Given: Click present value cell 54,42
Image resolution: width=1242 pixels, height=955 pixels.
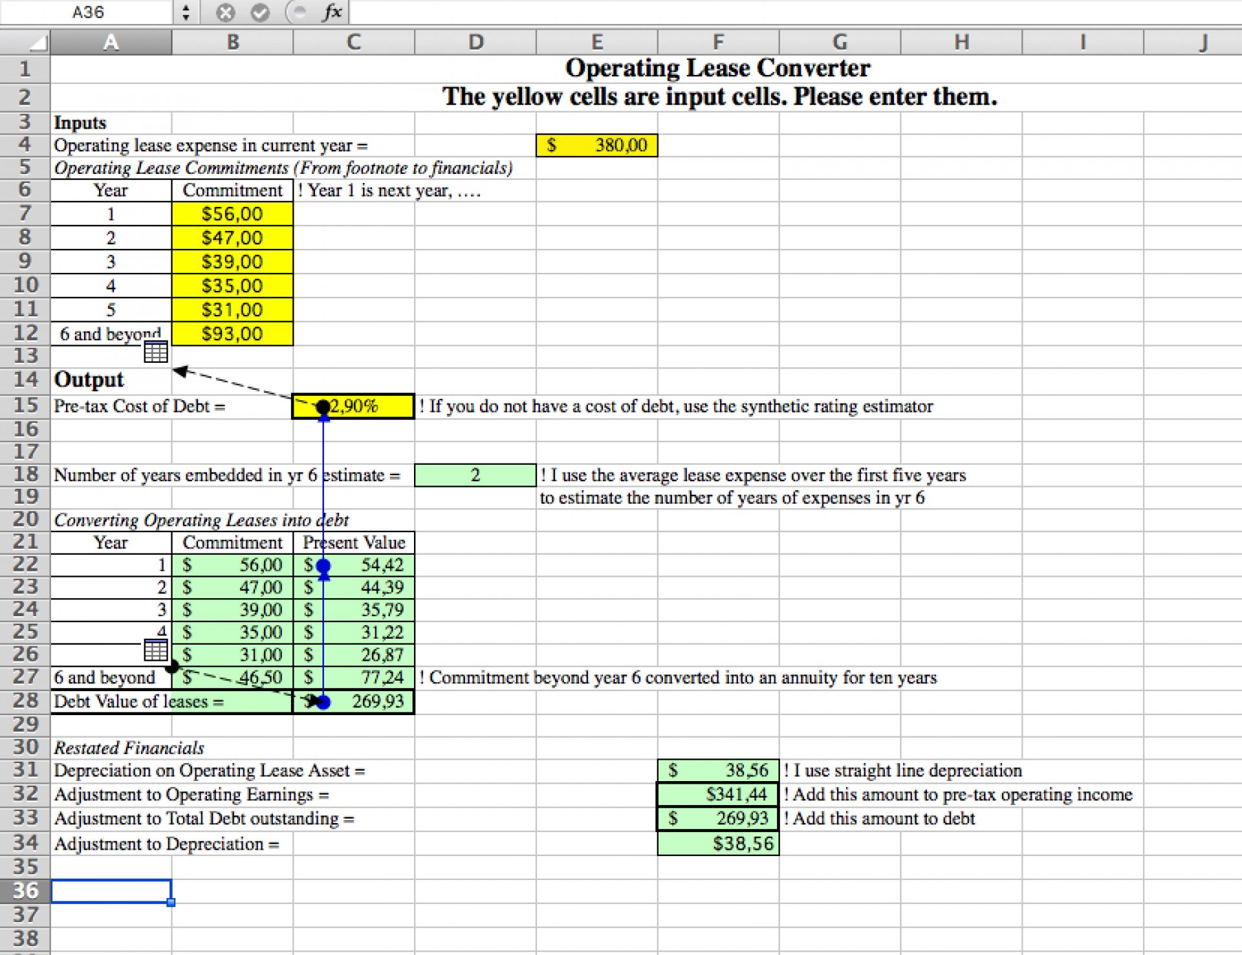Looking at the screenshot, I should tap(354, 564).
